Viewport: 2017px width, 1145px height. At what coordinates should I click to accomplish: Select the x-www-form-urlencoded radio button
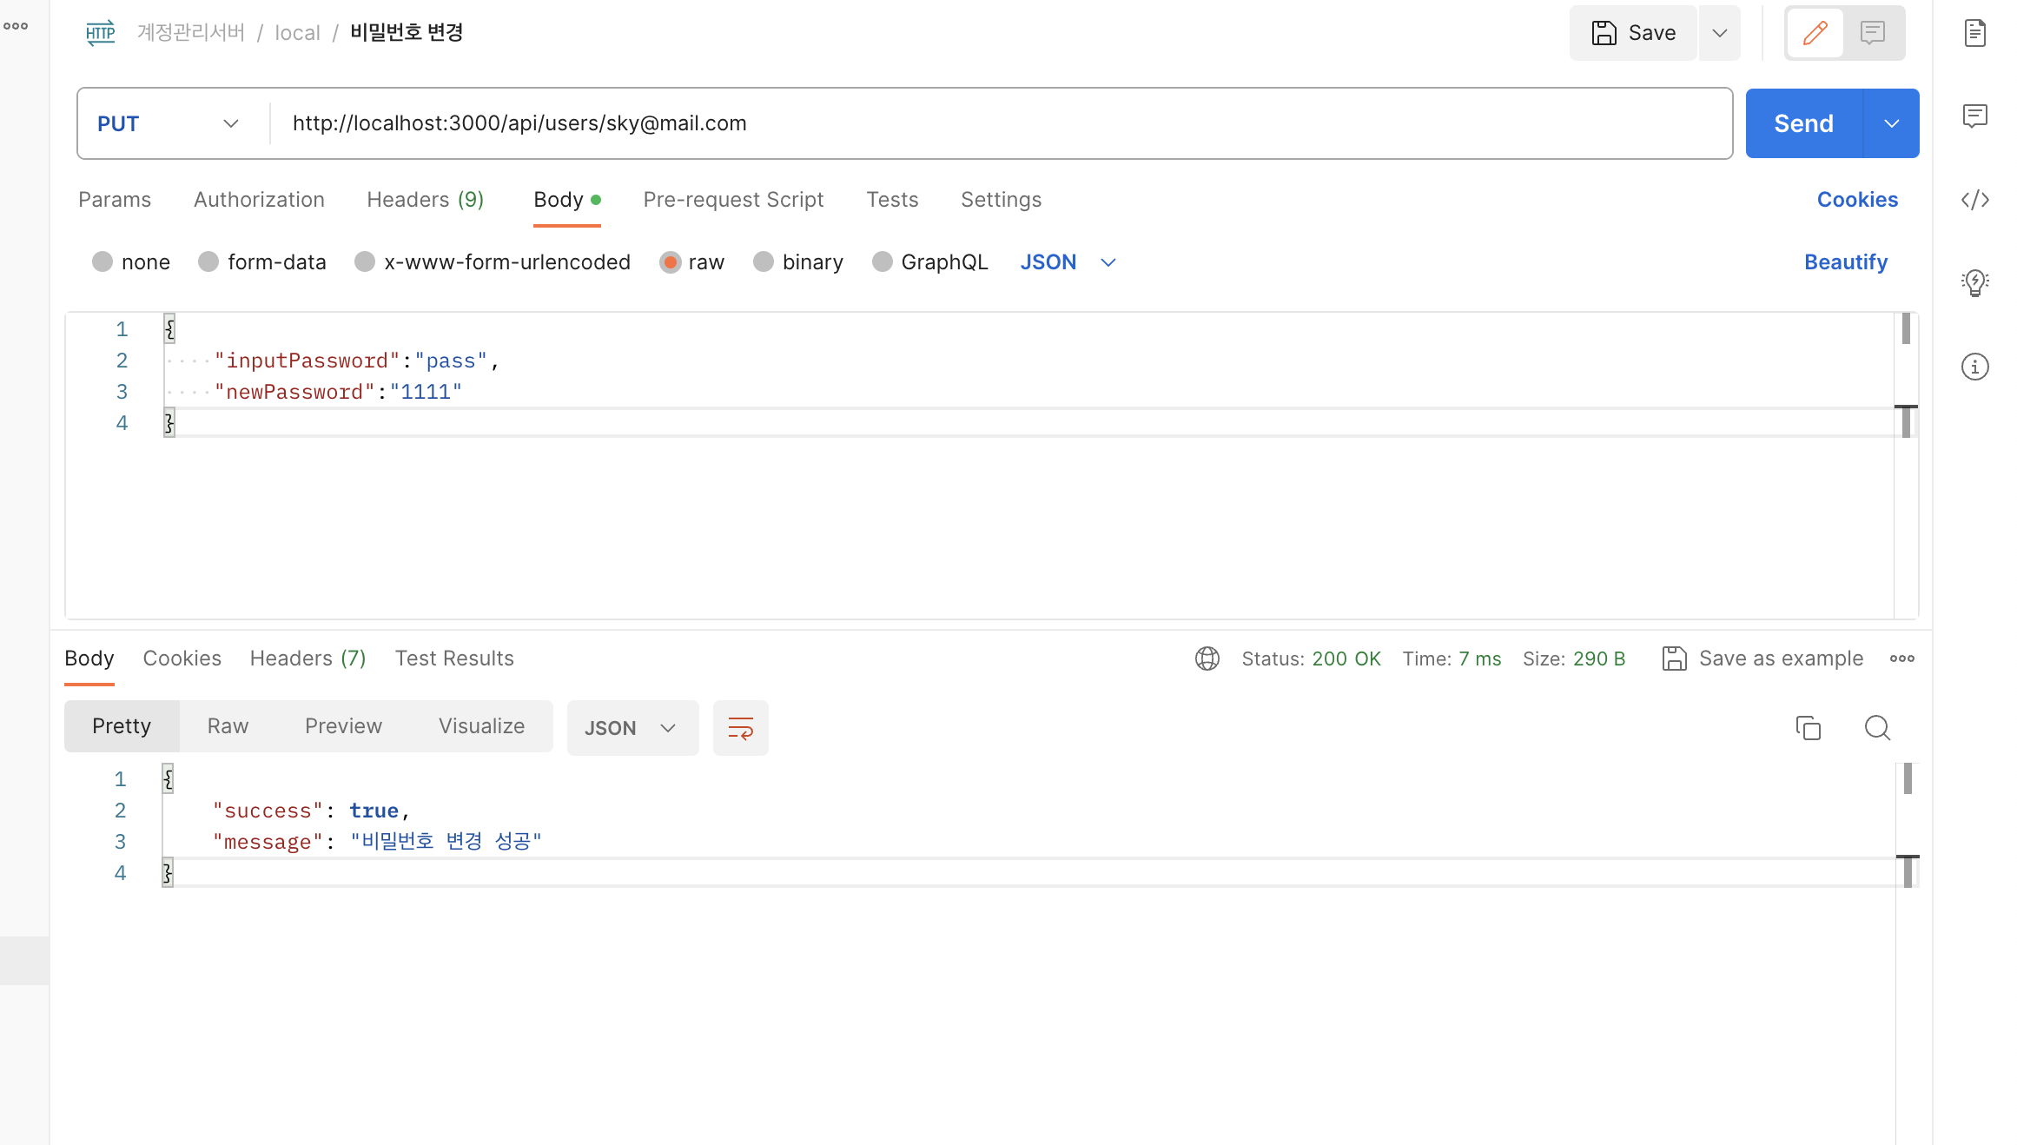[x=365, y=261]
